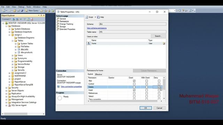Check the Grant box for Delete permission
Viewport: 223px width, 125px height.
[x=134, y=87]
